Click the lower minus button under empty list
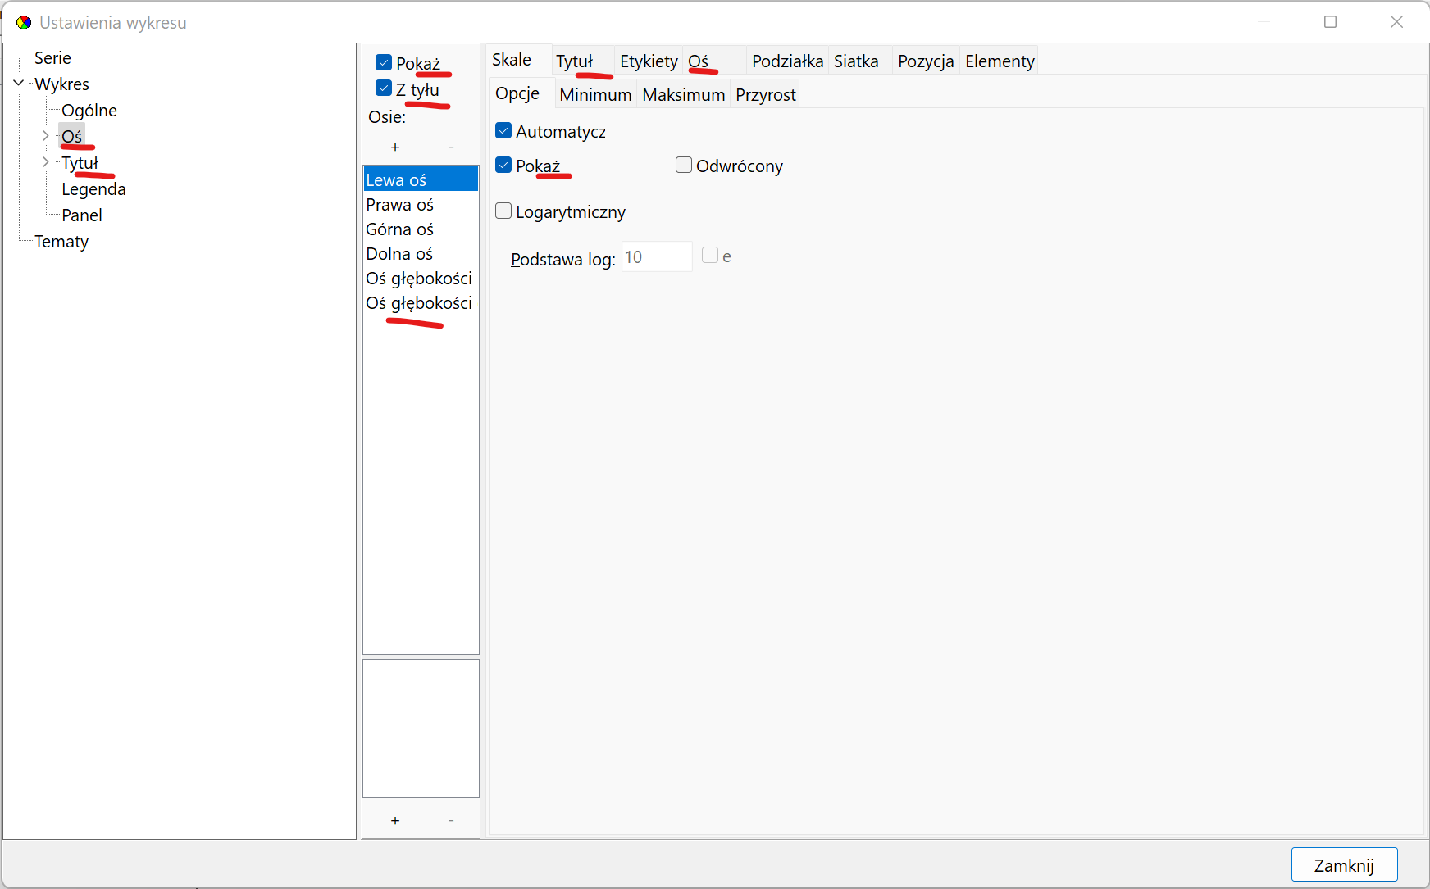Image resolution: width=1430 pixels, height=889 pixels. click(x=451, y=820)
